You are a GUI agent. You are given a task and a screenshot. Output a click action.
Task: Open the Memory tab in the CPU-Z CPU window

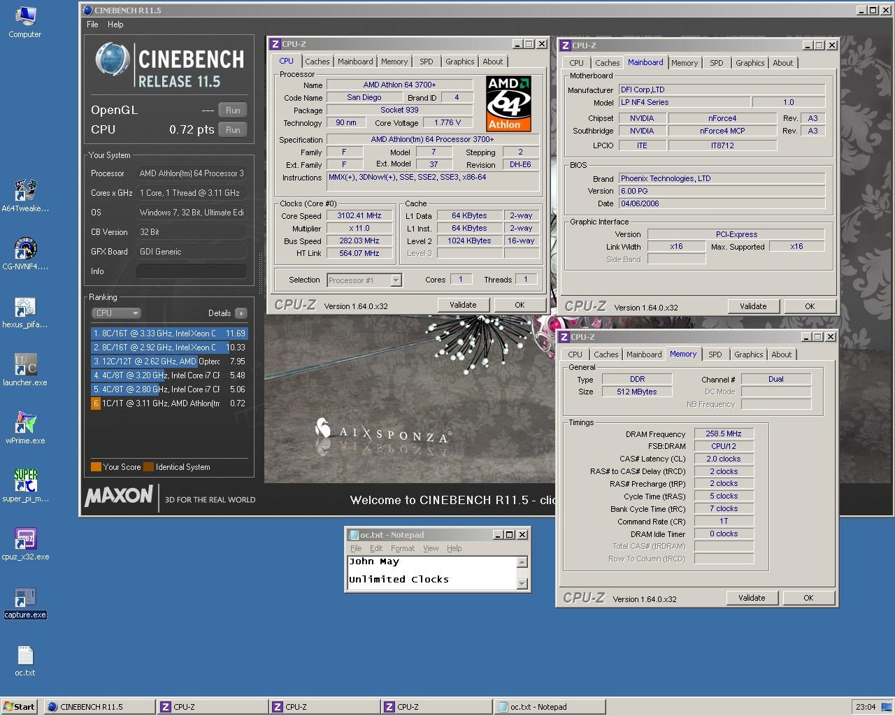pyautogui.click(x=394, y=62)
